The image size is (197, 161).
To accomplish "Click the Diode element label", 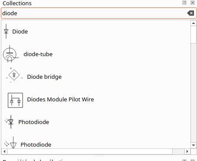I will coord(20,31).
